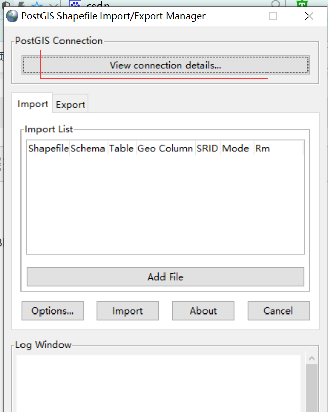Select the Geo Column header
328x412 pixels.
166,148
